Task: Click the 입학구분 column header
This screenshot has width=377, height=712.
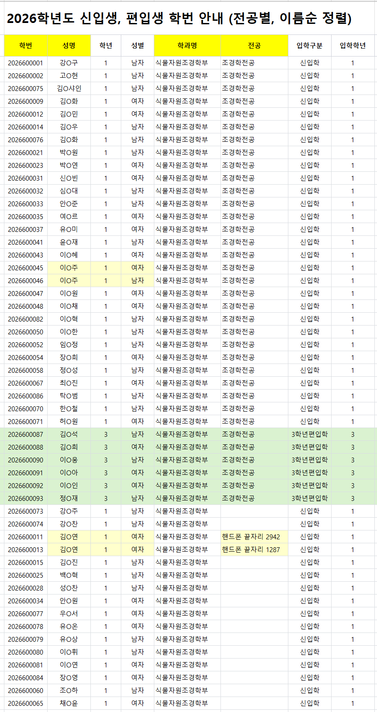Action: pos(310,45)
